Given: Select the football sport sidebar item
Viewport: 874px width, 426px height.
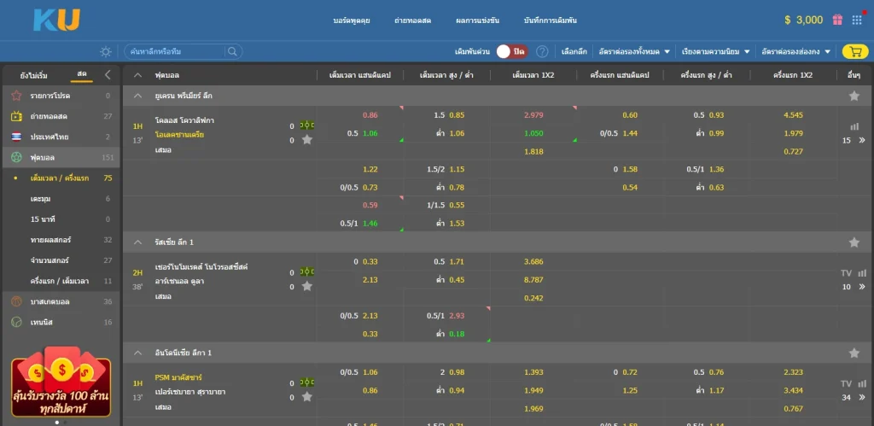Looking at the screenshot, I should pyautogui.click(x=61, y=158).
